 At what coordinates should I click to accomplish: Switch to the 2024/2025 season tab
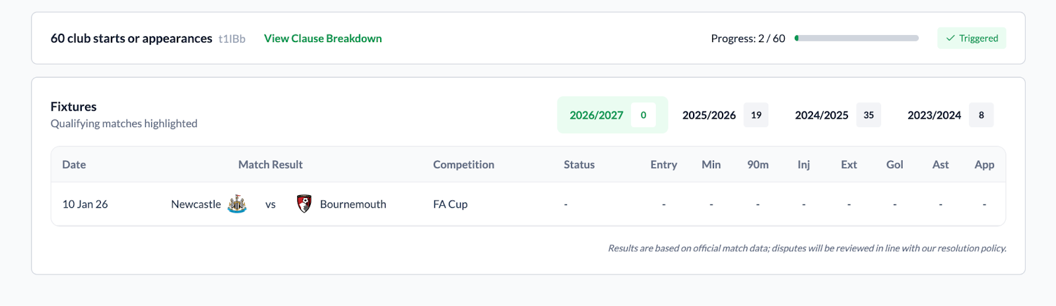[821, 115]
